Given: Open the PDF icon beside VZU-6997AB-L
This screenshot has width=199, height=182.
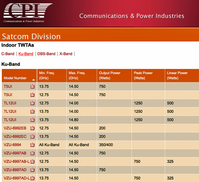Looking at the screenshot, I should click(32, 161).
